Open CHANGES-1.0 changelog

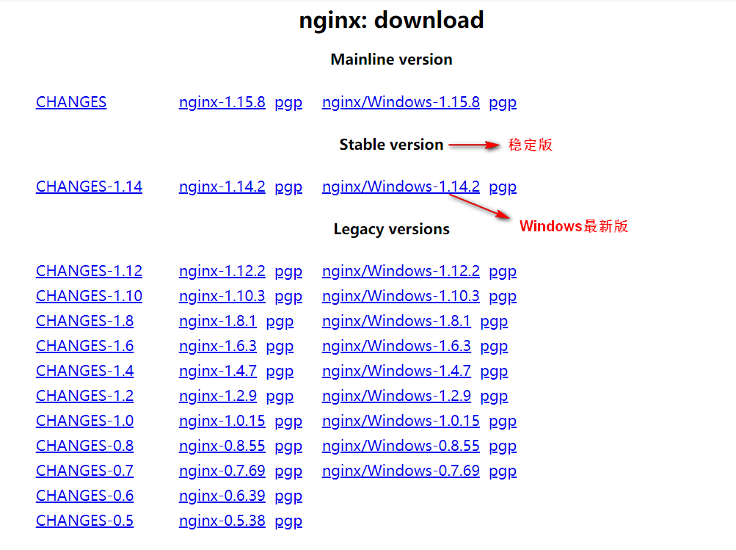[x=84, y=421]
